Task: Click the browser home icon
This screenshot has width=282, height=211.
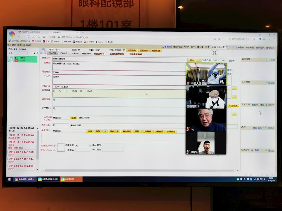Action: click(x=34, y=37)
